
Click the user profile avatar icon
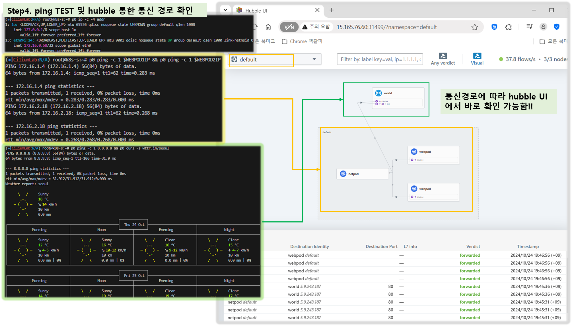[x=543, y=27]
